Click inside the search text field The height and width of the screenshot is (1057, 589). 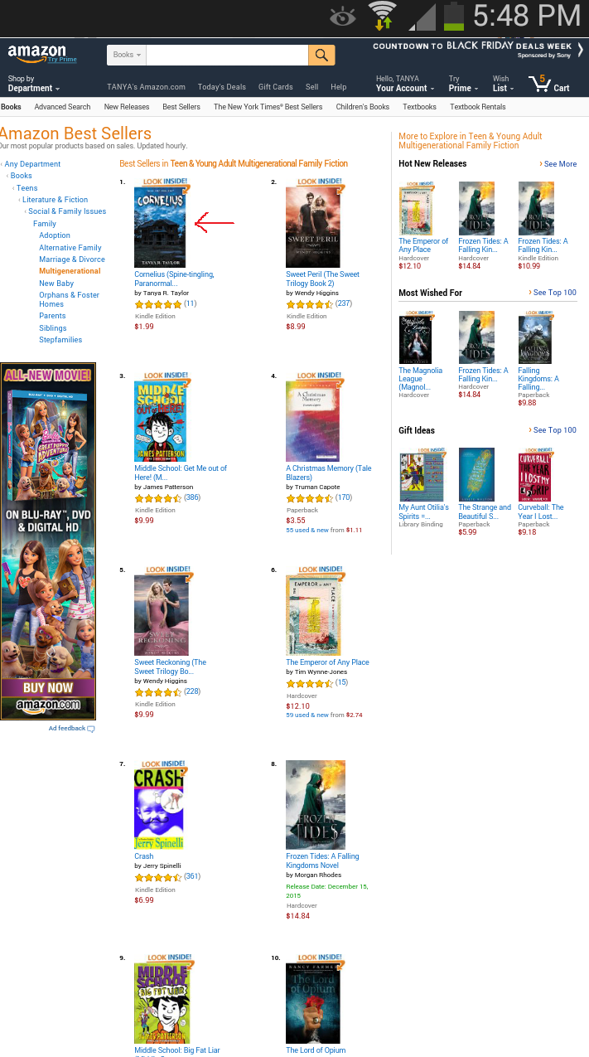[228, 55]
